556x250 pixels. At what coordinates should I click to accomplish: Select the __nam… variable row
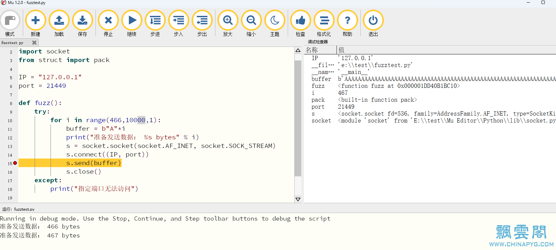[430, 72]
